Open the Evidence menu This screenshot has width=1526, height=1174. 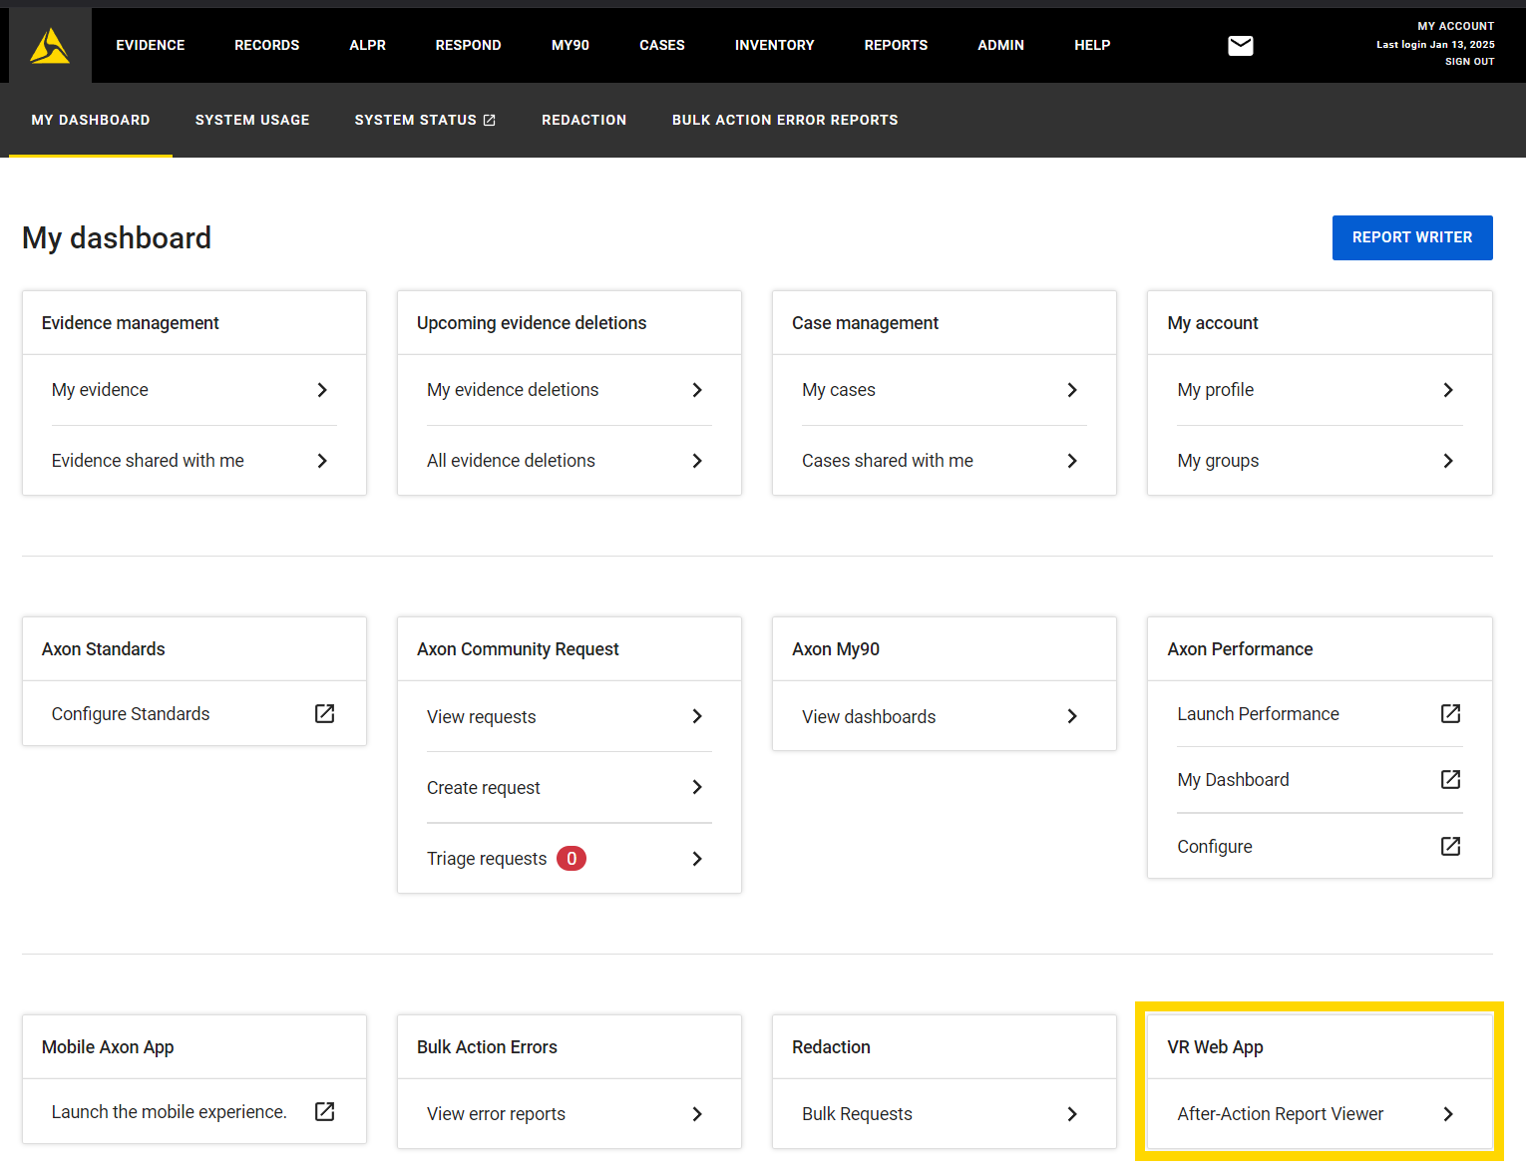(151, 46)
